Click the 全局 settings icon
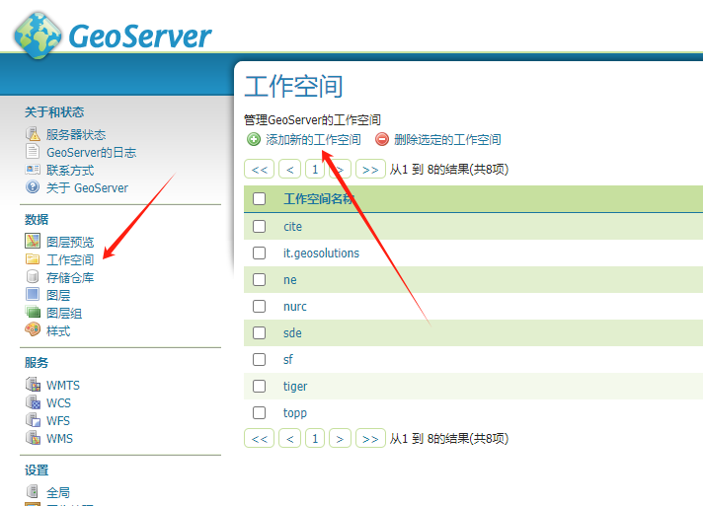Image resolution: width=703 pixels, height=506 pixels. click(x=33, y=491)
